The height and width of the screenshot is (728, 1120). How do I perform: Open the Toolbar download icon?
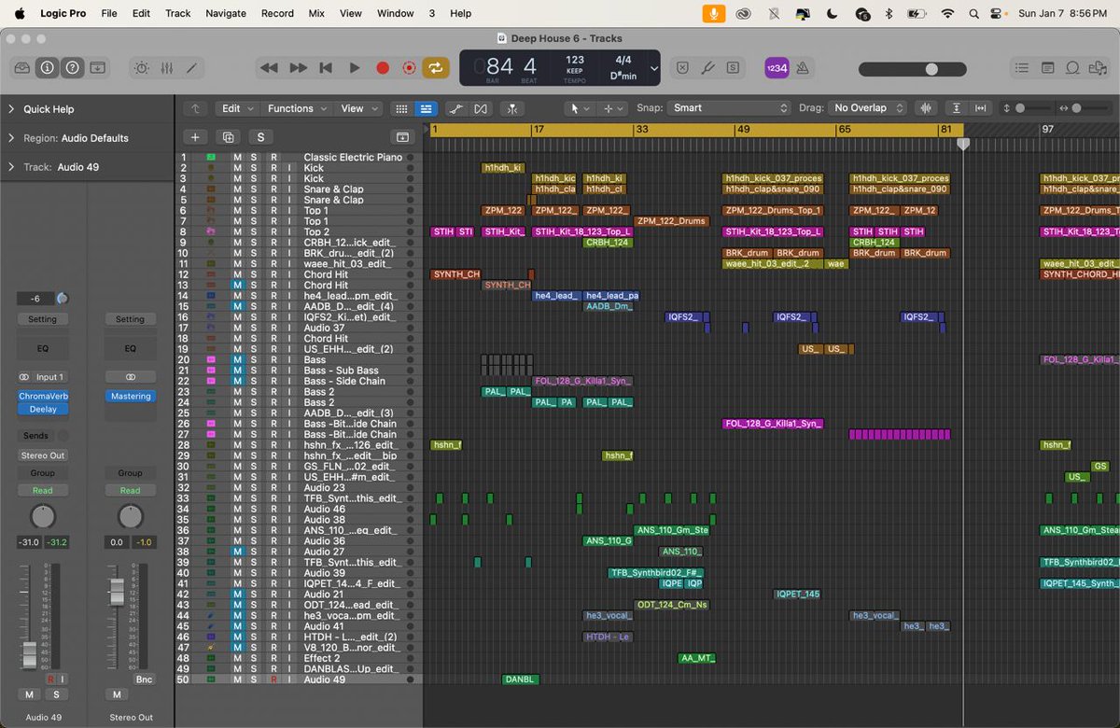(x=97, y=68)
